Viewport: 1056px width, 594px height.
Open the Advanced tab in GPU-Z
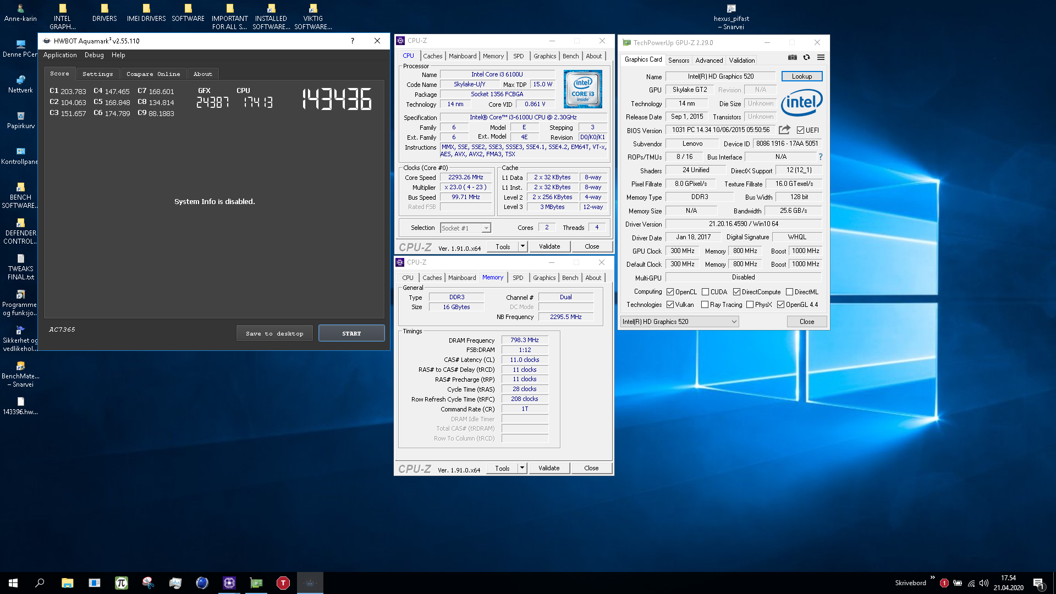[709, 61]
